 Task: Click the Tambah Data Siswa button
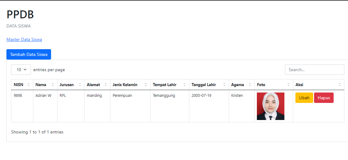[x=29, y=54]
